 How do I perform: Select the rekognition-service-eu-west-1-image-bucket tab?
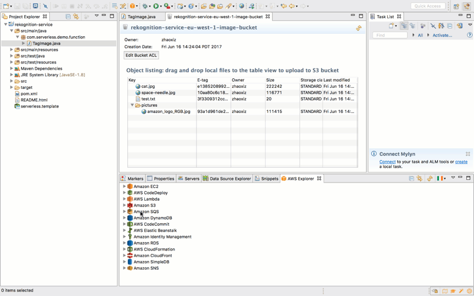(218, 16)
